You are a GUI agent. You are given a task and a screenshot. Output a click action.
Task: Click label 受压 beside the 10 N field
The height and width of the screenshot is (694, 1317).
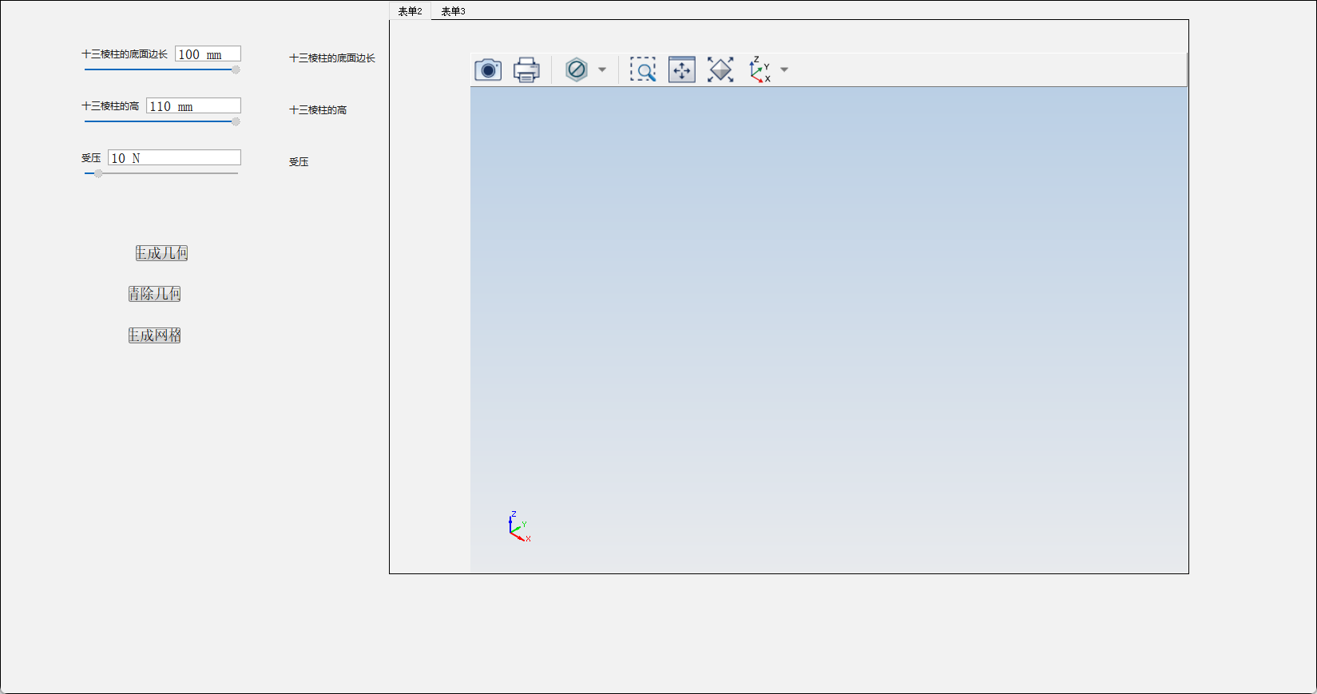pyautogui.click(x=91, y=158)
